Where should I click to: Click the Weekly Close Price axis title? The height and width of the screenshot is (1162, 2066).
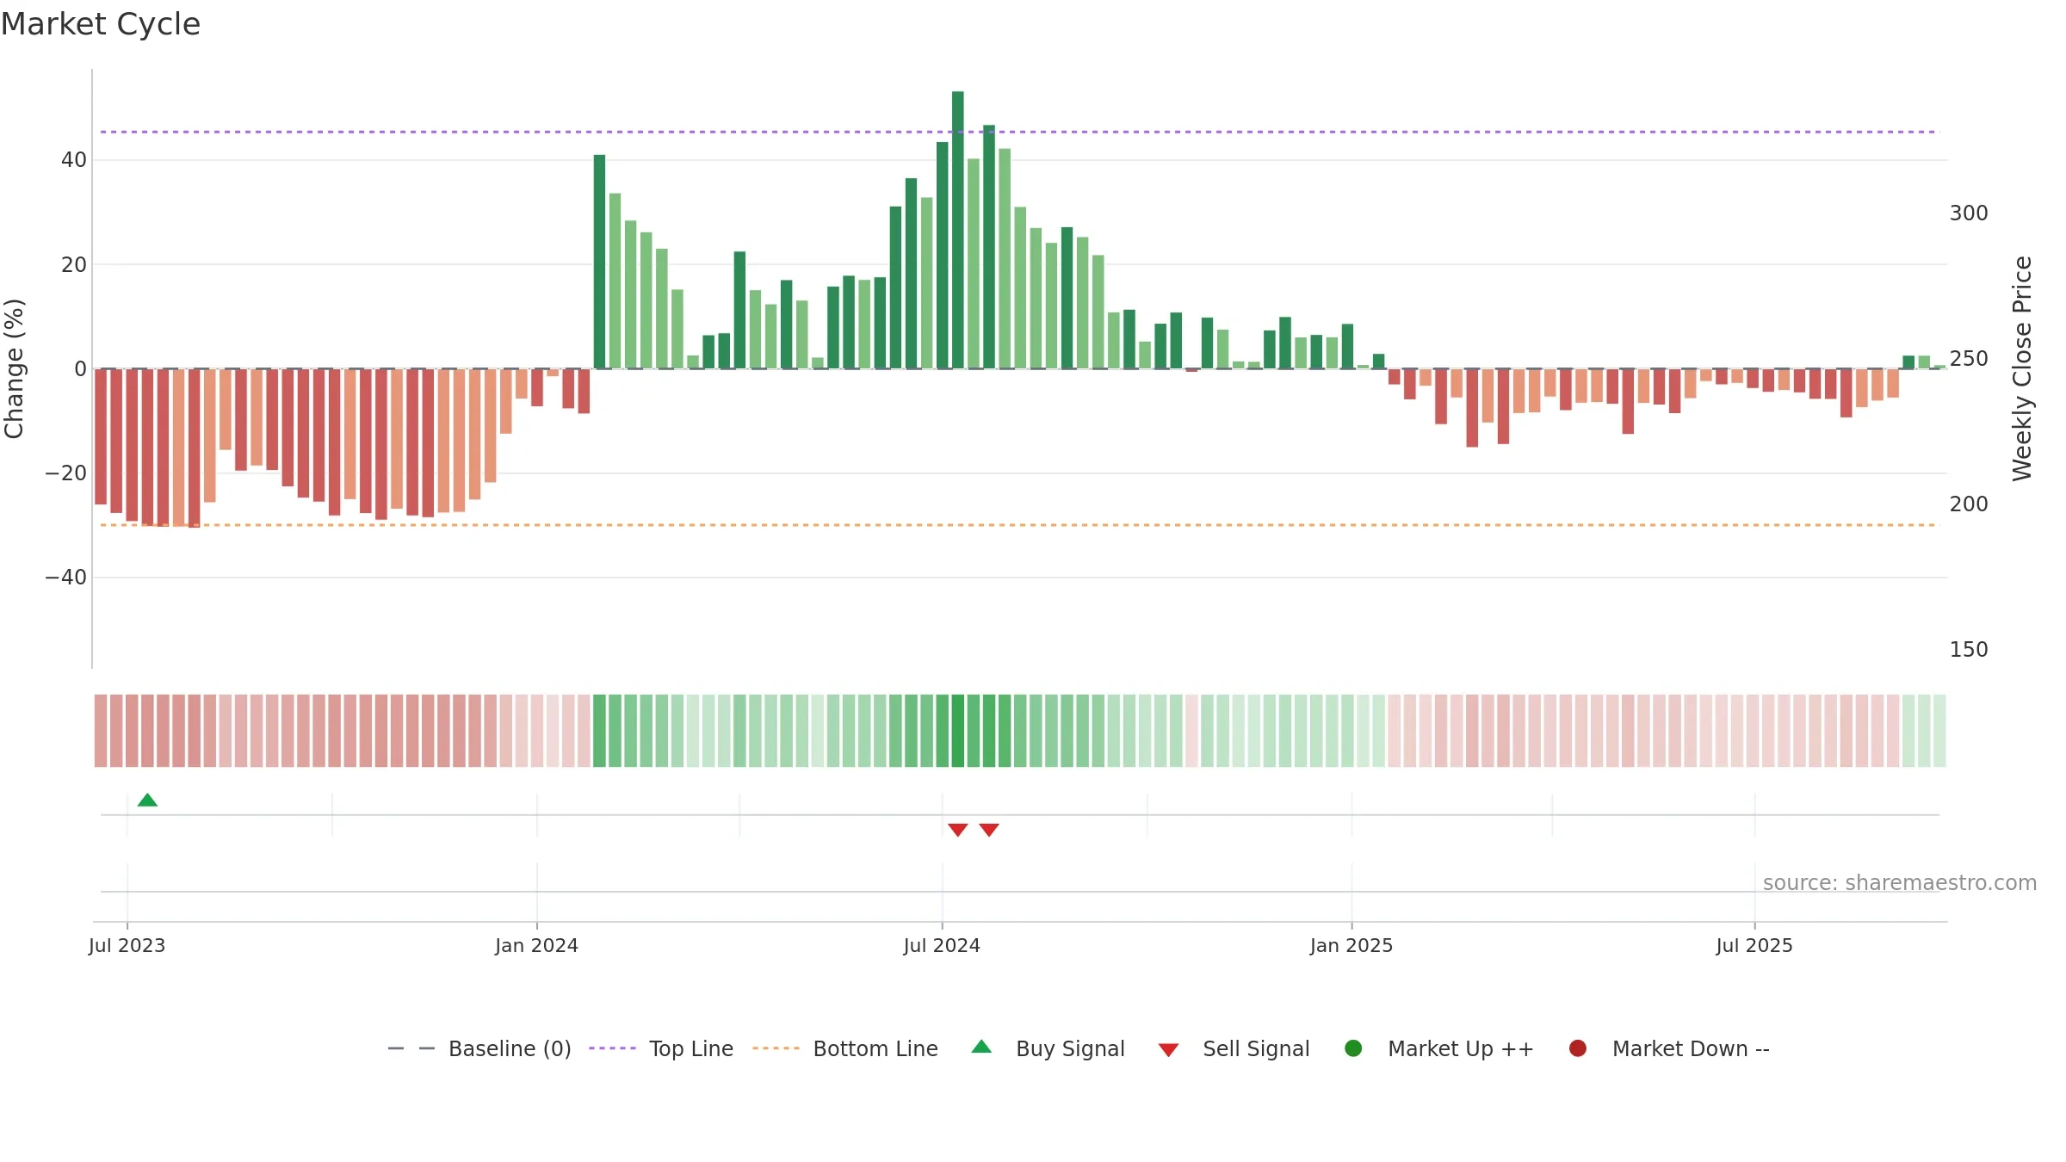tap(2022, 368)
